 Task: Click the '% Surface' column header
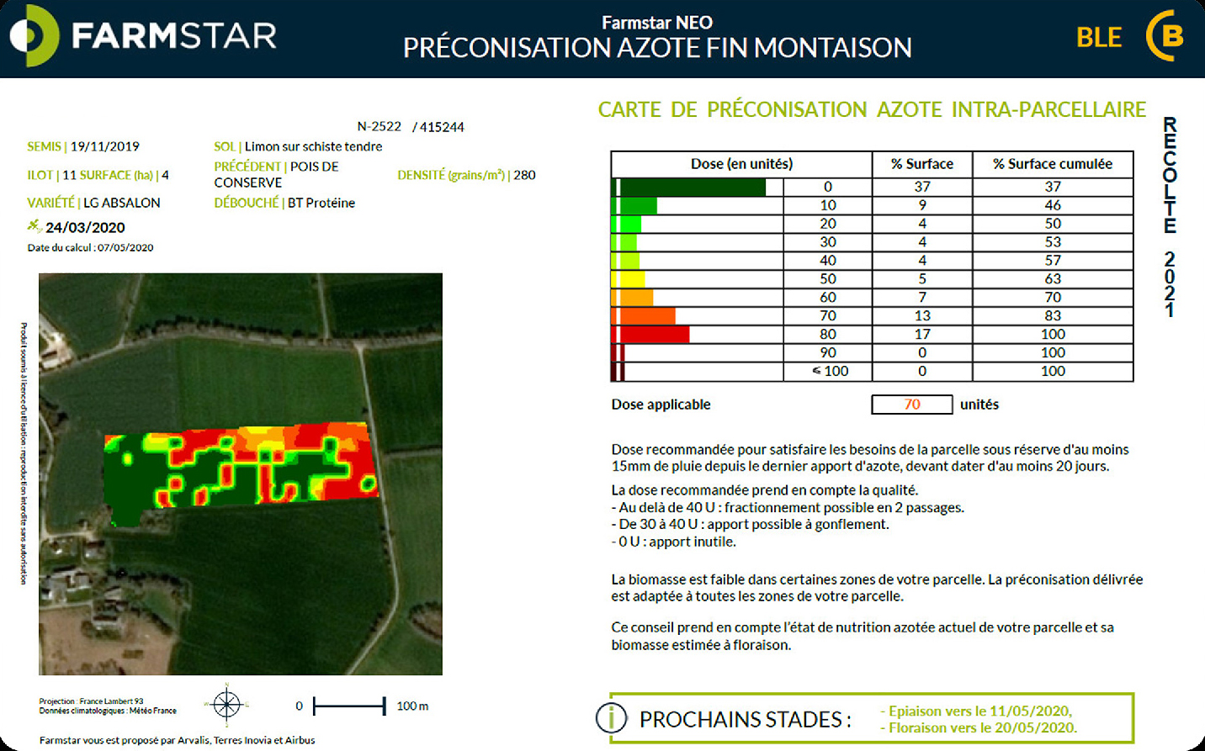921,164
